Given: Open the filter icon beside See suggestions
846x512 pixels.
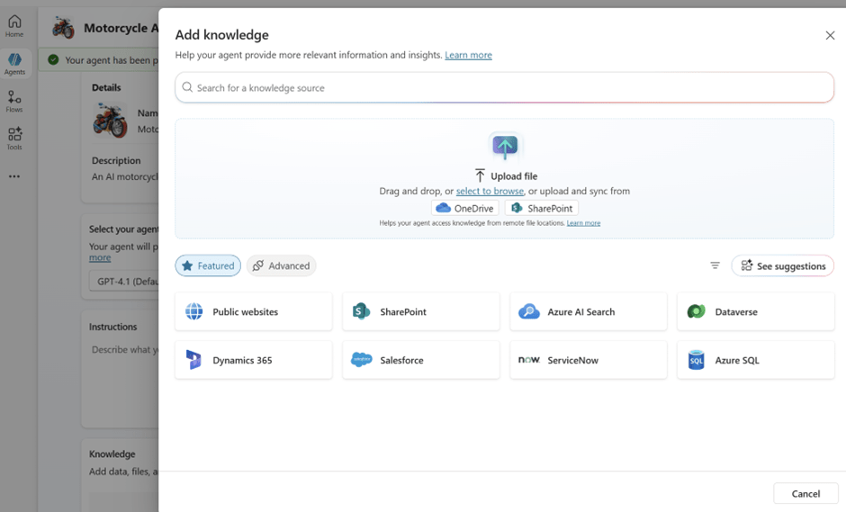Looking at the screenshot, I should click(x=715, y=265).
